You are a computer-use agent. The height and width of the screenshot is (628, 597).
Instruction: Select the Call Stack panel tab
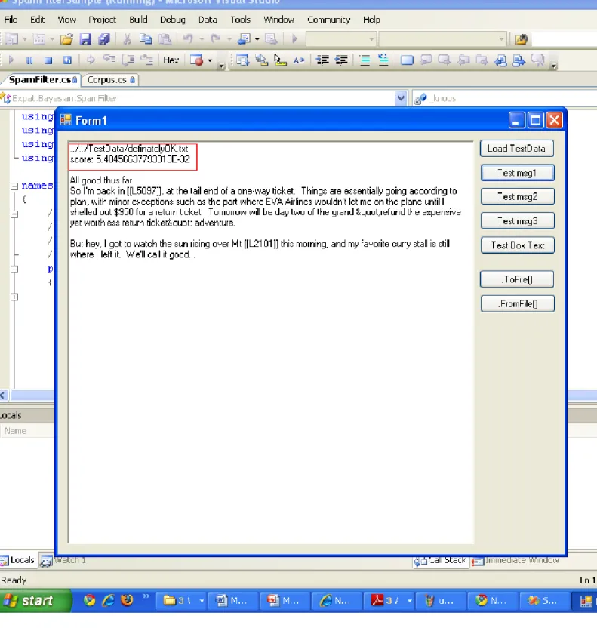[441, 561]
